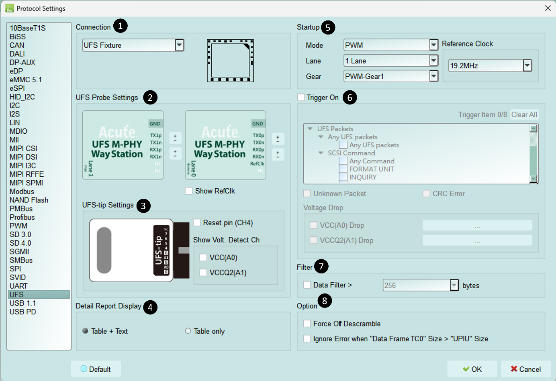
Task: Toggle Lane 1 TX polarity plus/minus button
Action: click(x=175, y=138)
